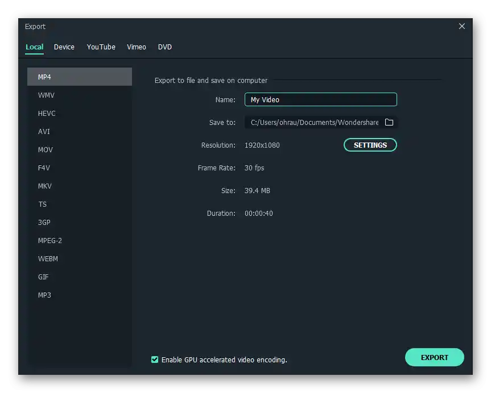Pick F4V format
The width and height of the screenshot is (491, 393).
pyautogui.click(x=80, y=168)
